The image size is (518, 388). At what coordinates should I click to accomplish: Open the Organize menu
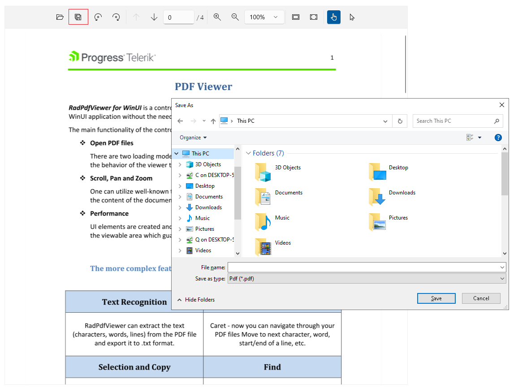[x=193, y=138]
